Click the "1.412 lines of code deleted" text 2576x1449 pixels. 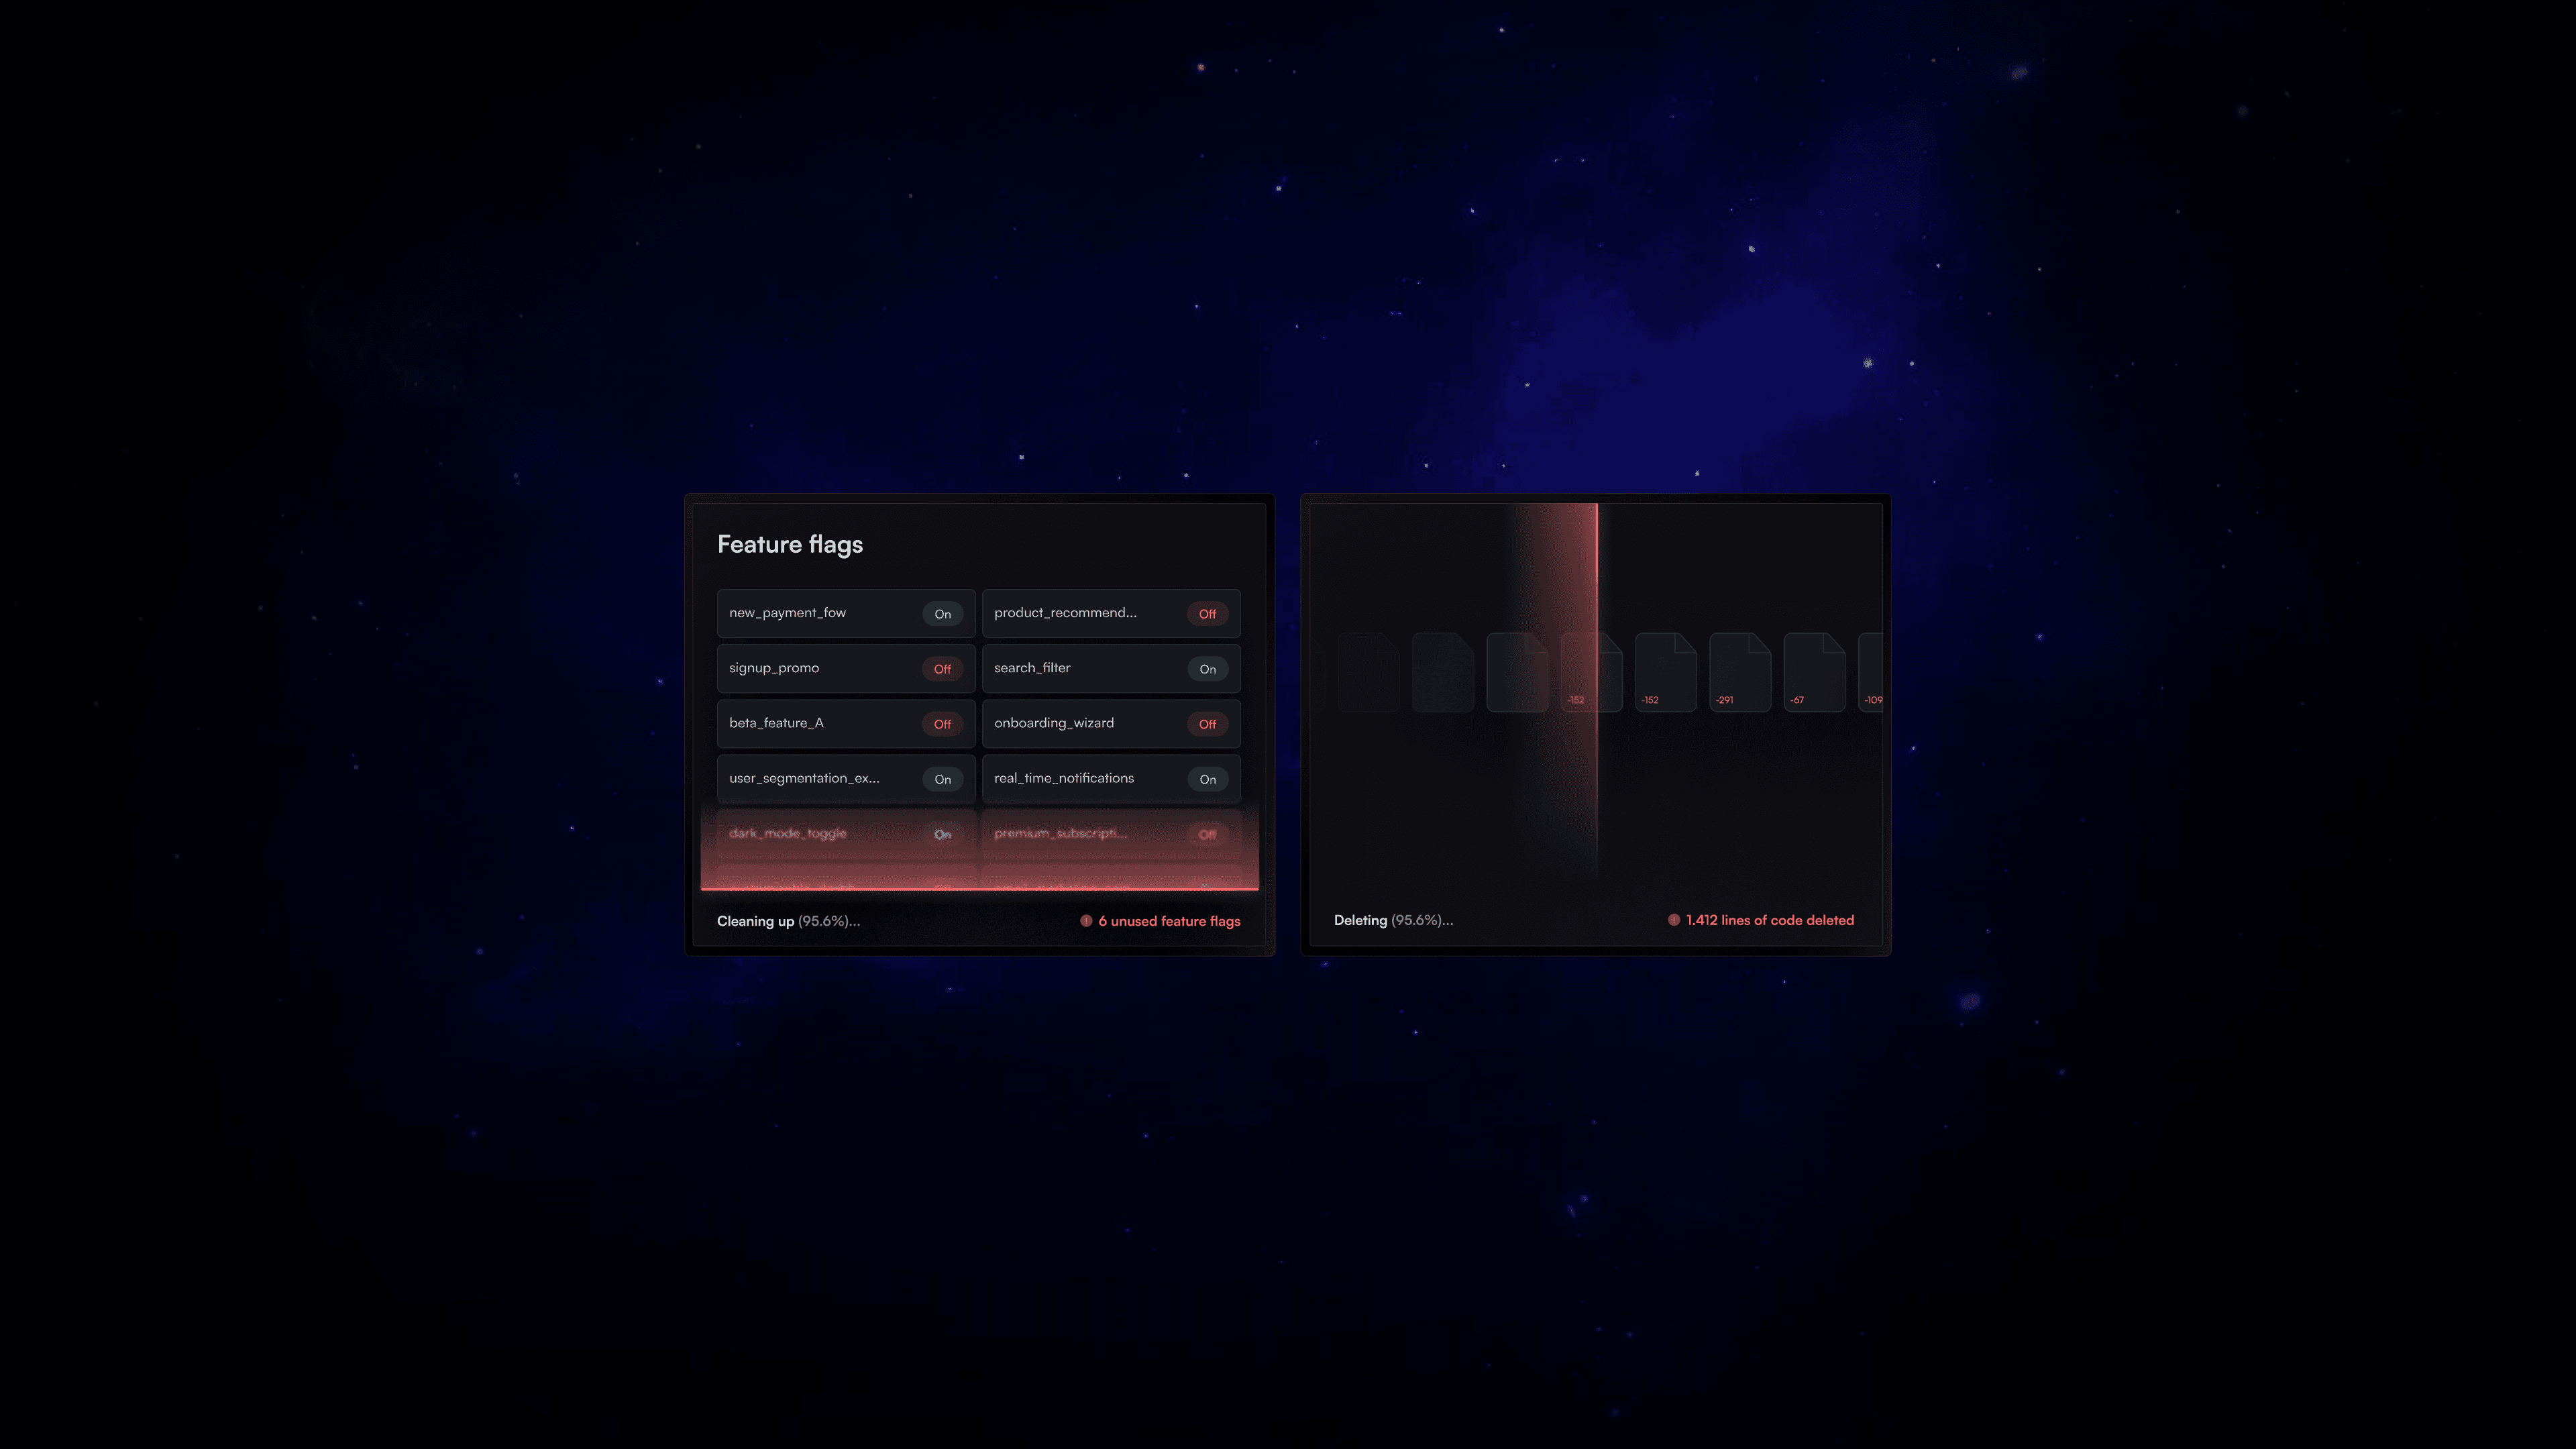pyautogui.click(x=1770, y=920)
